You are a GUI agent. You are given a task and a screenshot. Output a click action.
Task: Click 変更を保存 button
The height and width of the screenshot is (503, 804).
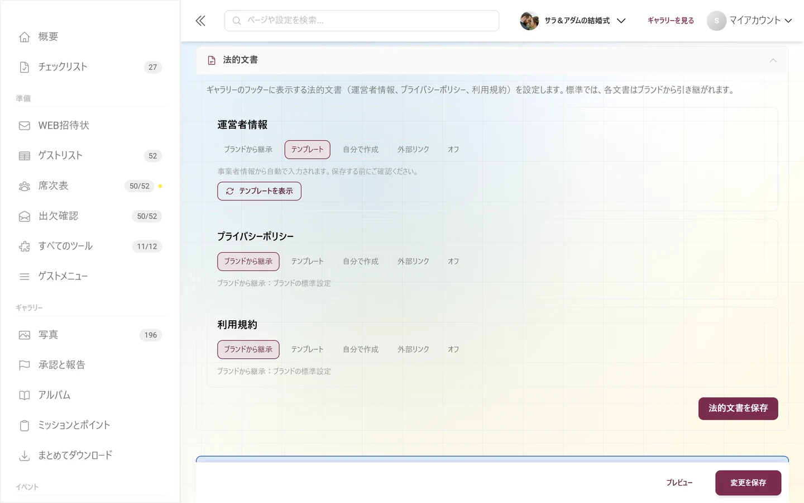tap(748, 483)
